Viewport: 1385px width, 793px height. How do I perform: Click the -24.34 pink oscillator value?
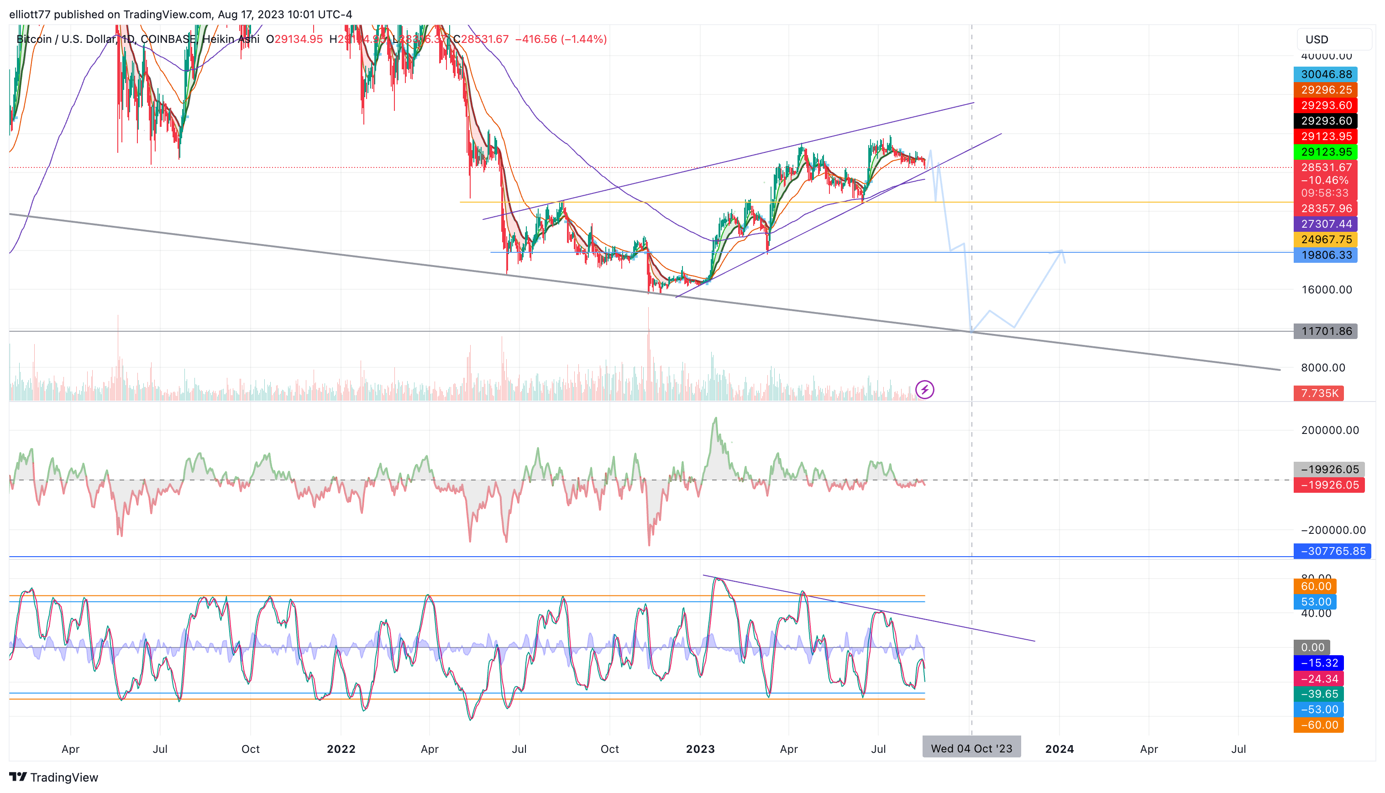click(x=1318, y=678)
